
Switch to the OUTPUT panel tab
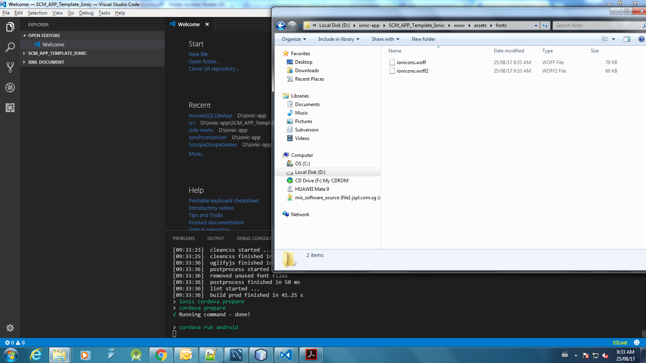click(x=216, y=238)
